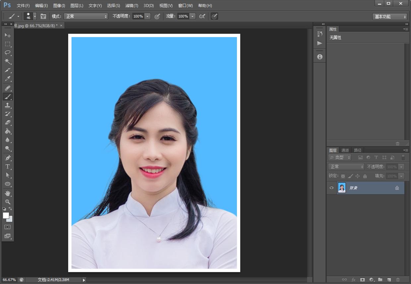Open the 基本功能 workspace dropdown
This screenshot has width=411, height=284.
(x=389, y=17)
